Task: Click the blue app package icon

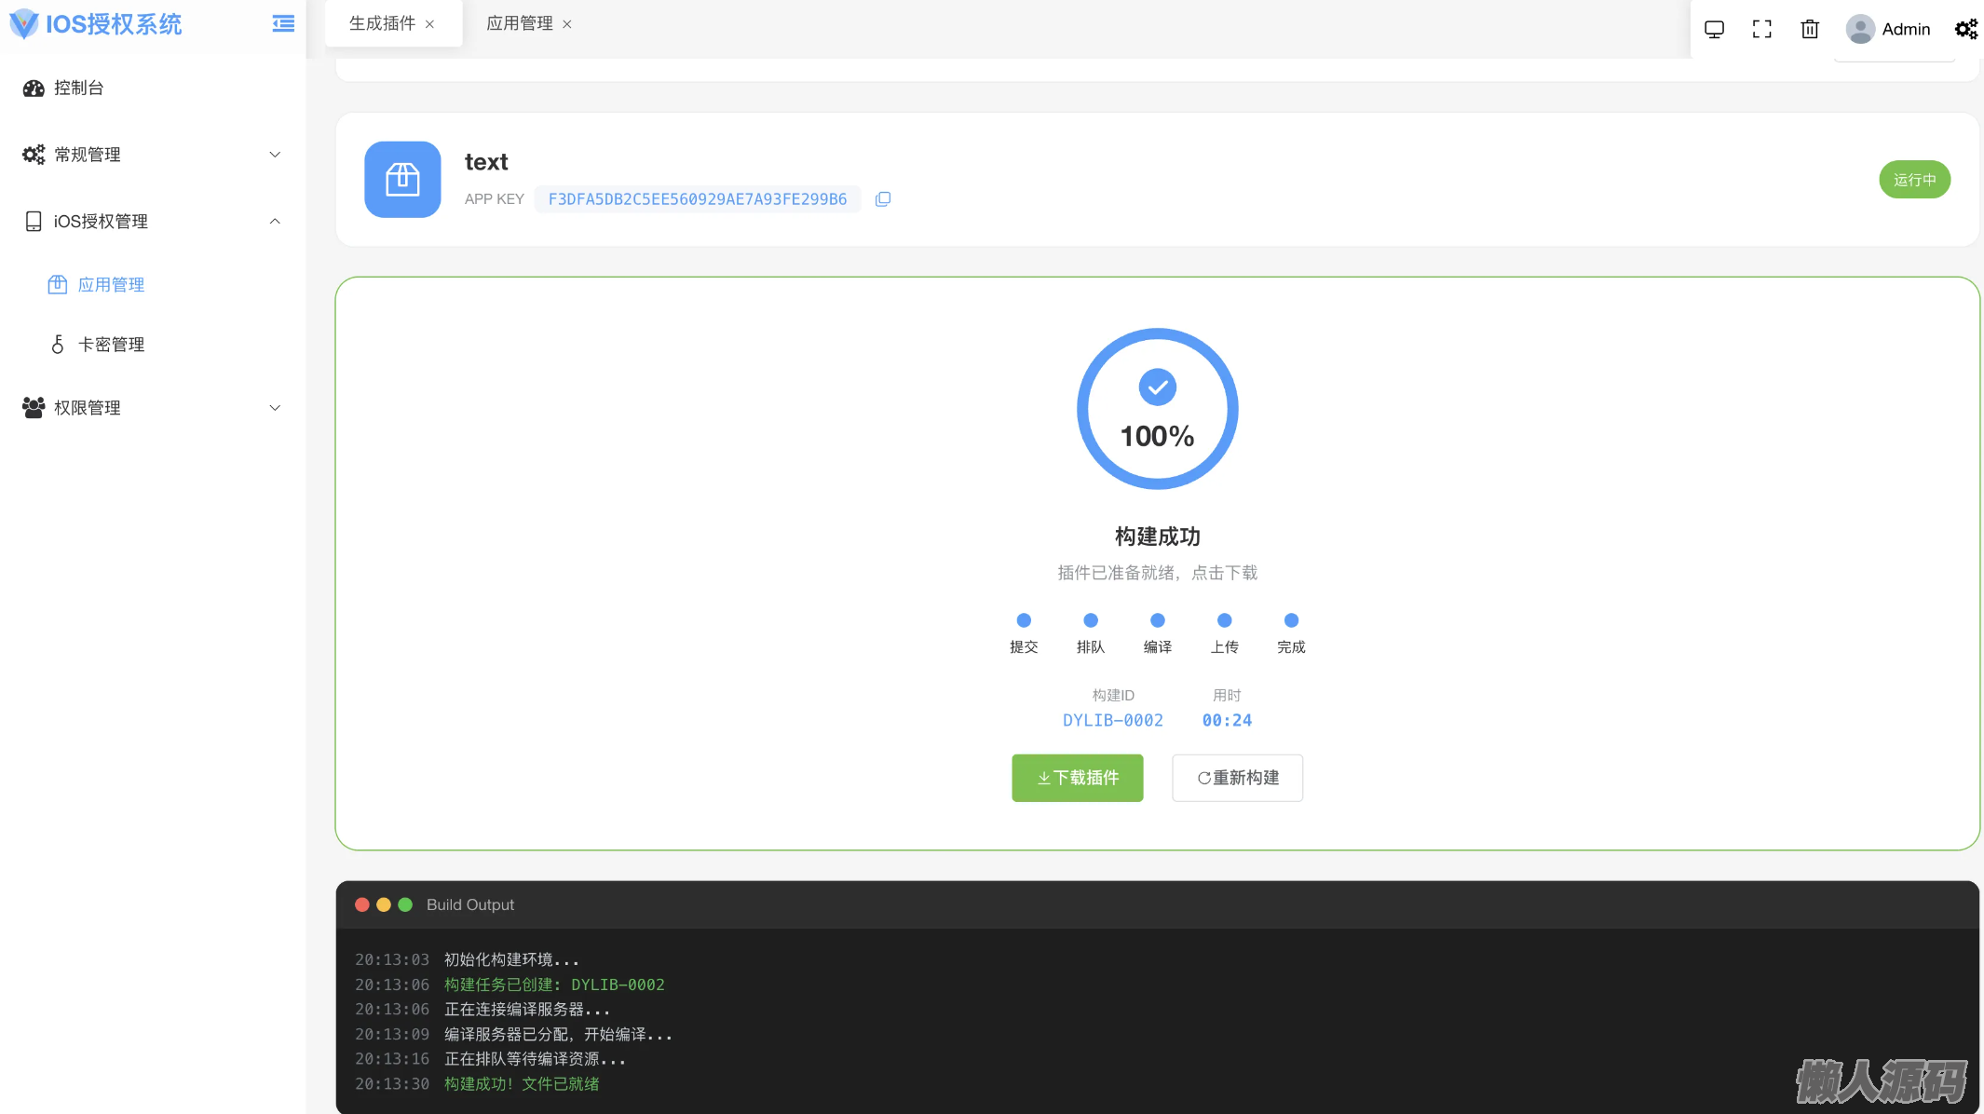Action: point(402,179)
